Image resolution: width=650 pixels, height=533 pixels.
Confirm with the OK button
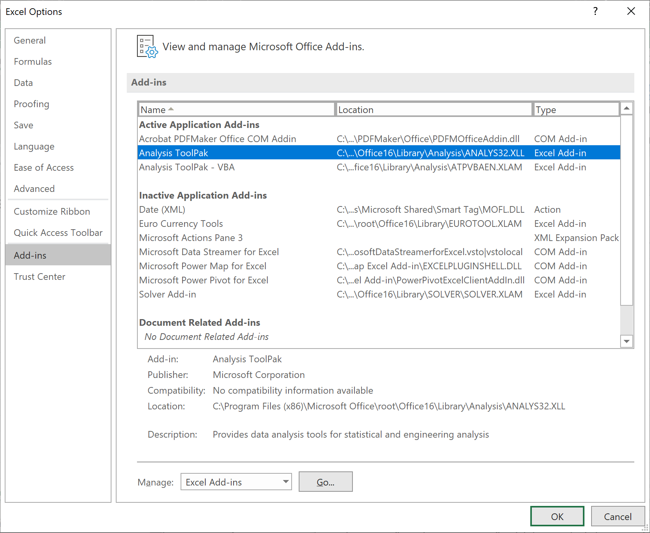click(x=557, y=516)
